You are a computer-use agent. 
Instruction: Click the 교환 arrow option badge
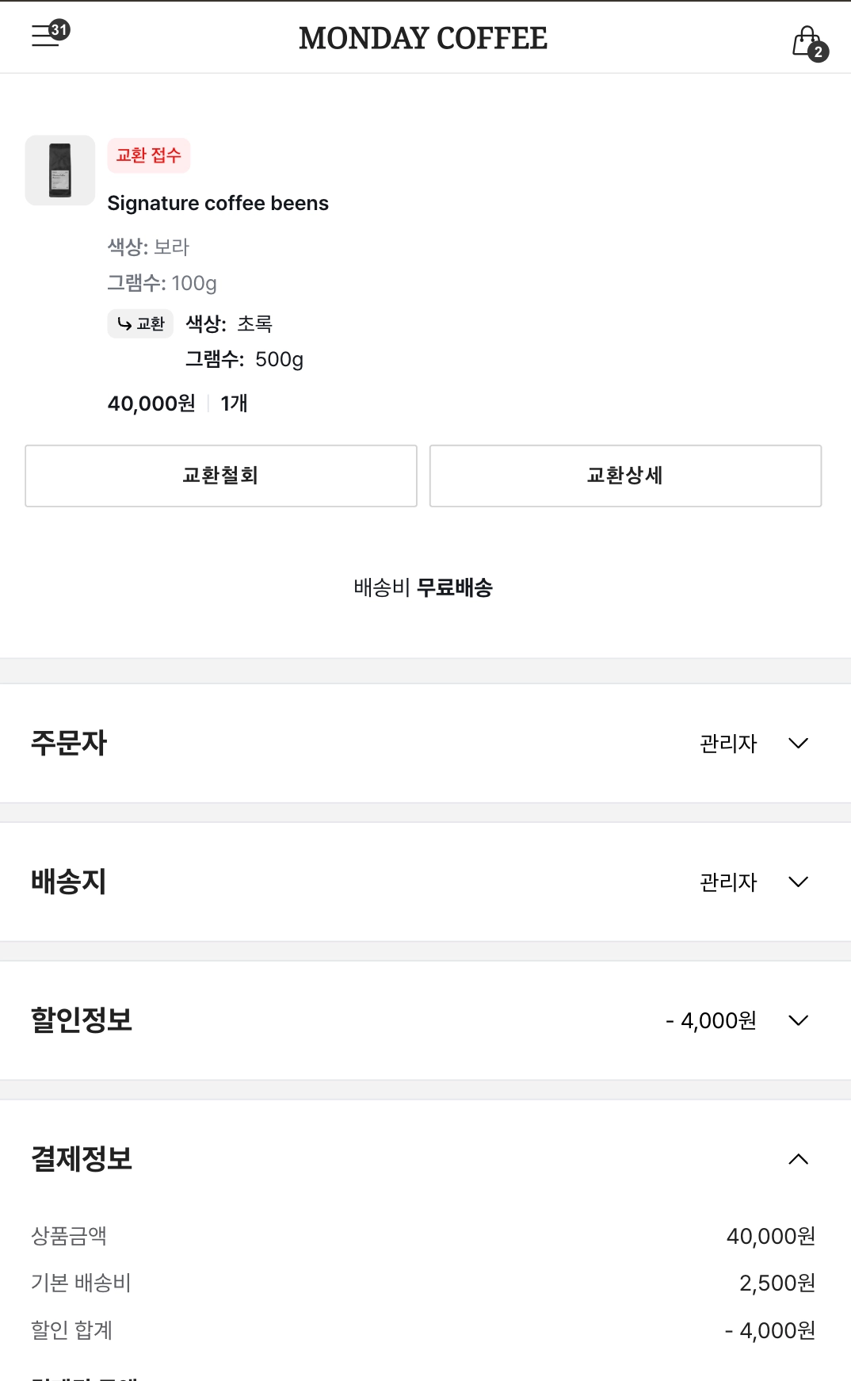(140, 323)
